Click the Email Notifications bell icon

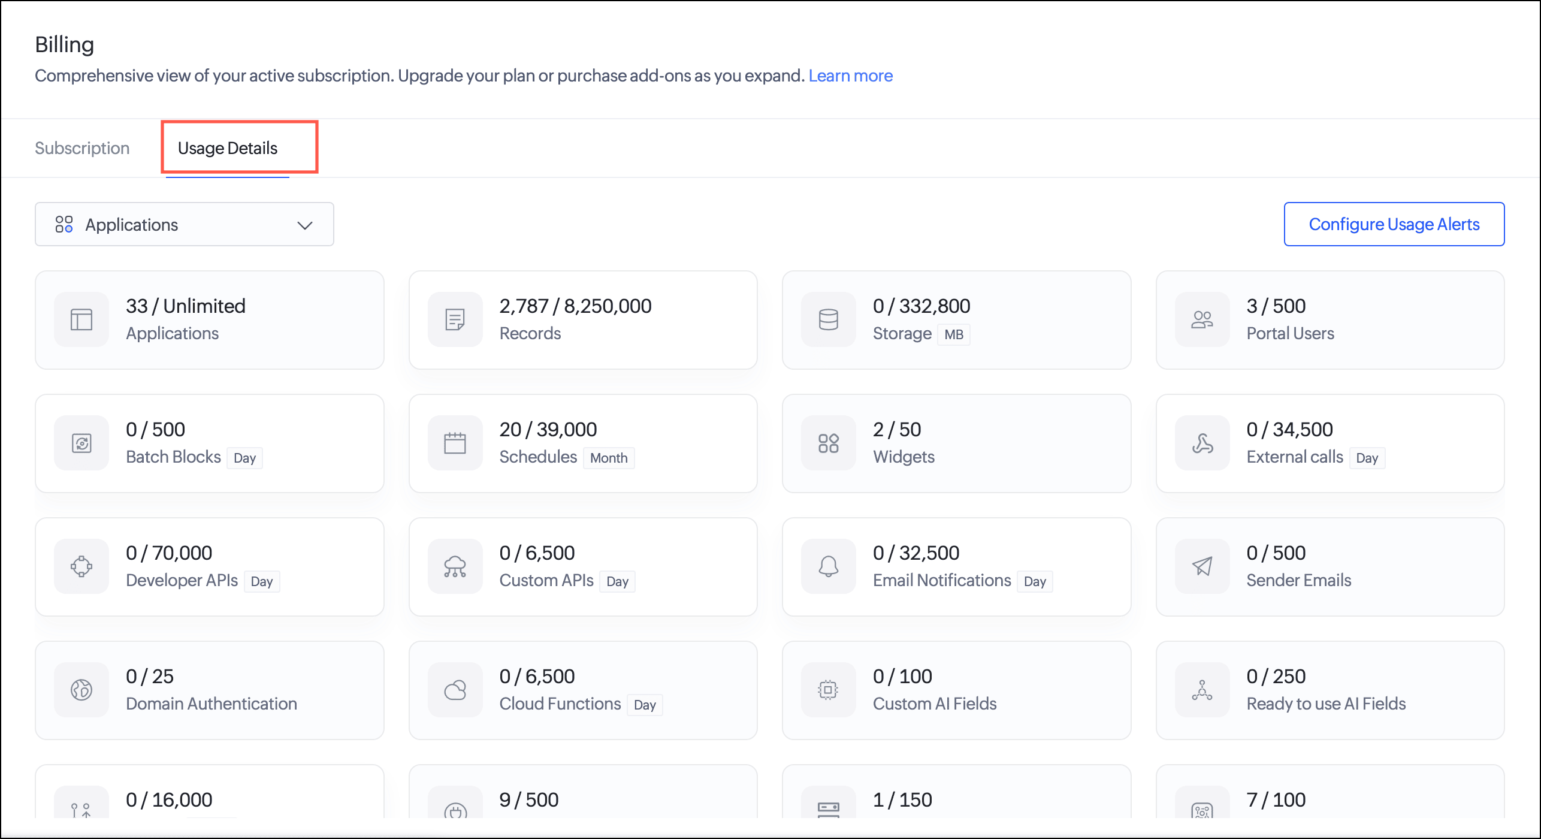[x=828, y=566]
